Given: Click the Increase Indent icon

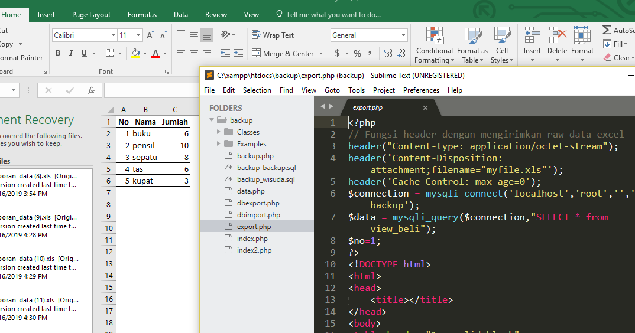Looking at the screenshot, I should pyautogui.click(x=238, y=53).
